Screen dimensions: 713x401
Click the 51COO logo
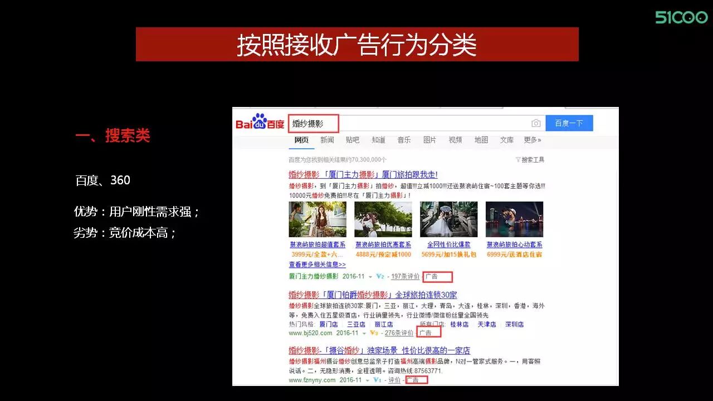coord(681,17)
